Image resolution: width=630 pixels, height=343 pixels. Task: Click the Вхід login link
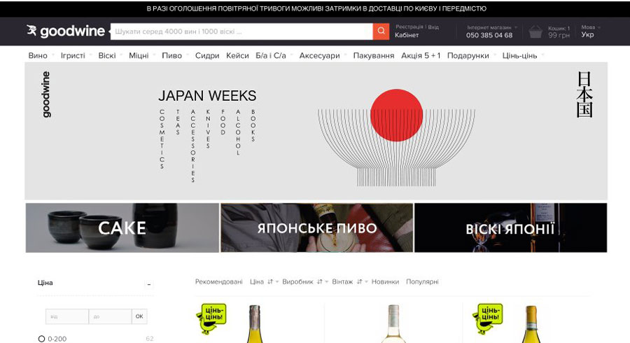[433, 27]
